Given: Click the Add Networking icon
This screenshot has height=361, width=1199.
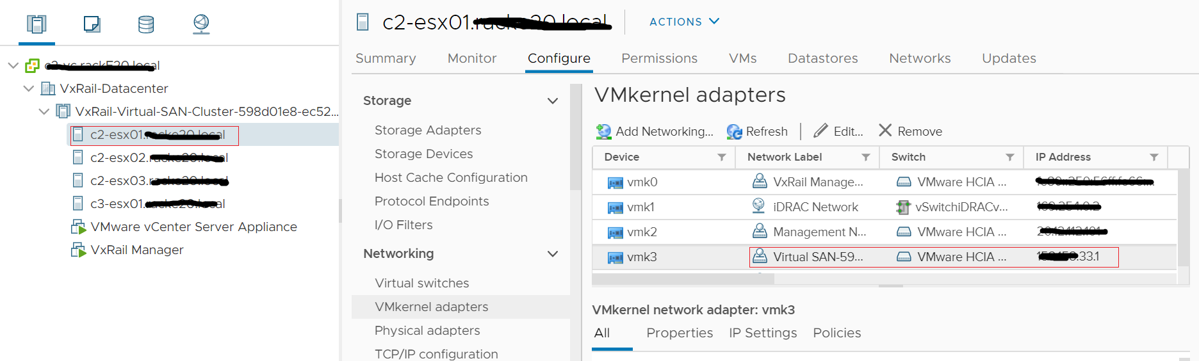Looking at the screenshot, I should coord(603,131).
